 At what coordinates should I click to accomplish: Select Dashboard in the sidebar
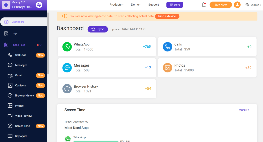[24, 22]
